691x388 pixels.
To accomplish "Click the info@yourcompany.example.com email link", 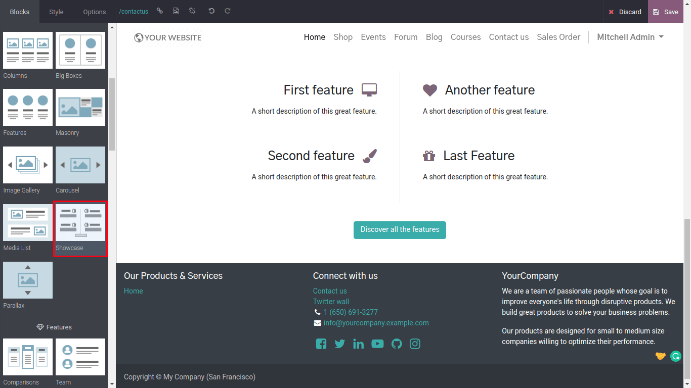I will (x=376, y=323).
